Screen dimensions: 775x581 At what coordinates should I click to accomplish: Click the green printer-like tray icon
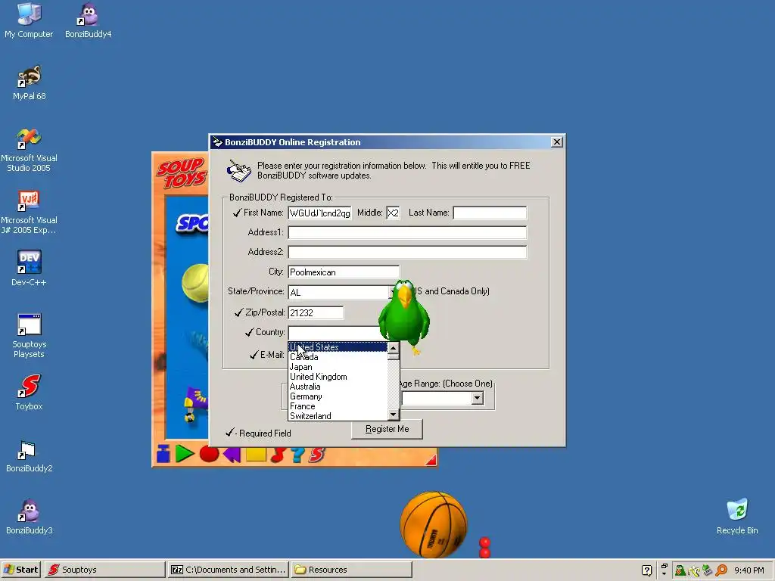[708, 570]
